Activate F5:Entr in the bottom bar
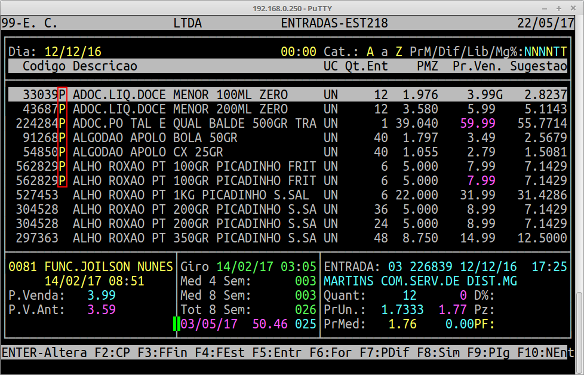Image resolution: width=584 pixels, height=375 pixels. 277,352
